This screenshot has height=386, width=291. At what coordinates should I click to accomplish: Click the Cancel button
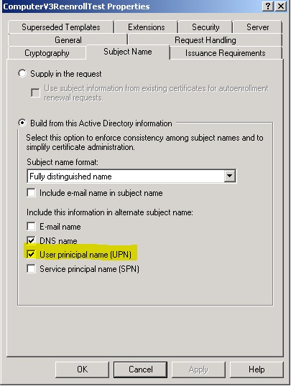pos(140,369)
